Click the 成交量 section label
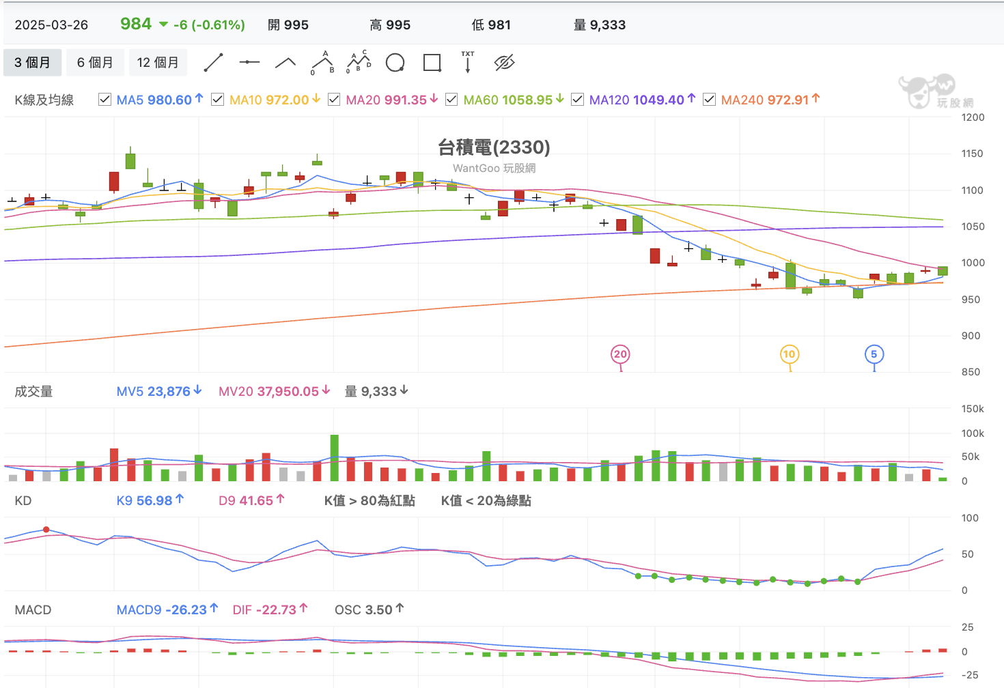 (x=33, y=391)
